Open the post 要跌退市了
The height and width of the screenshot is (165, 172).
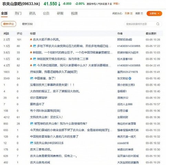point(37,104)
